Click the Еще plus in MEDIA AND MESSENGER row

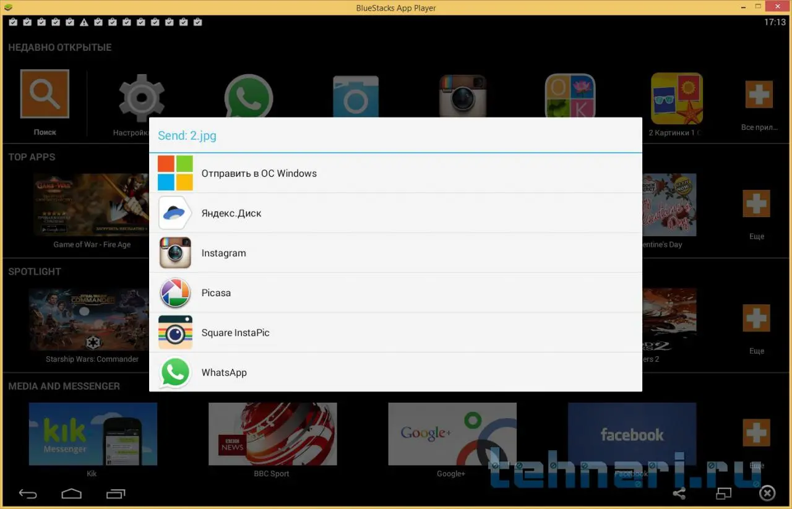[x=756, y=432]
